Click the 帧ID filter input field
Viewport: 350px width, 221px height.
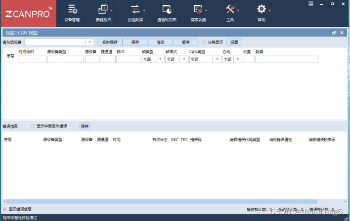pyautogui.click(x=128, y=59)
